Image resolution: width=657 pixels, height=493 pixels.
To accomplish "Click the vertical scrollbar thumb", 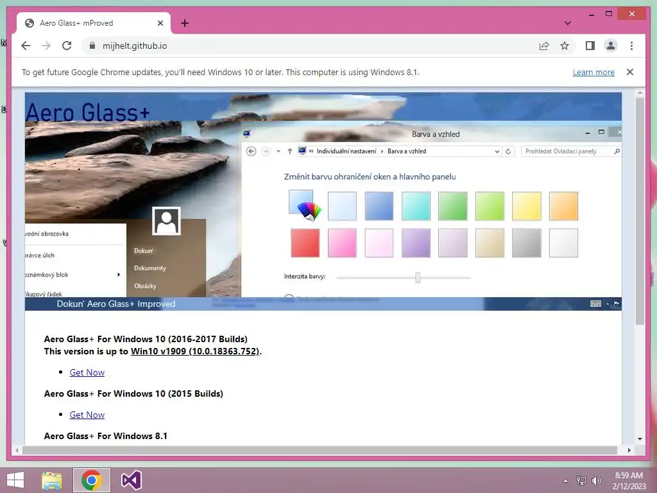I will coord(640,211).
